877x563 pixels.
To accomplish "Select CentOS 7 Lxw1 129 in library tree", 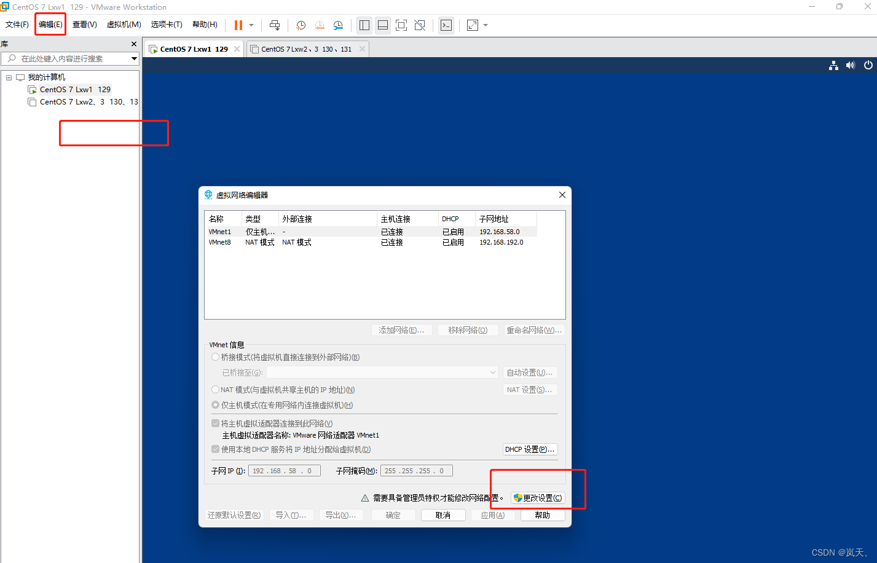I will pos(75,90).
